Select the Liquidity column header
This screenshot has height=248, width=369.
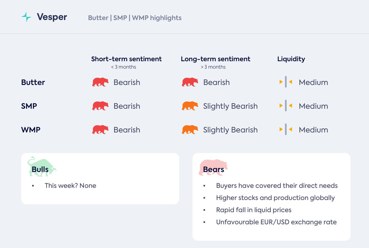click(x=291, y=59)
